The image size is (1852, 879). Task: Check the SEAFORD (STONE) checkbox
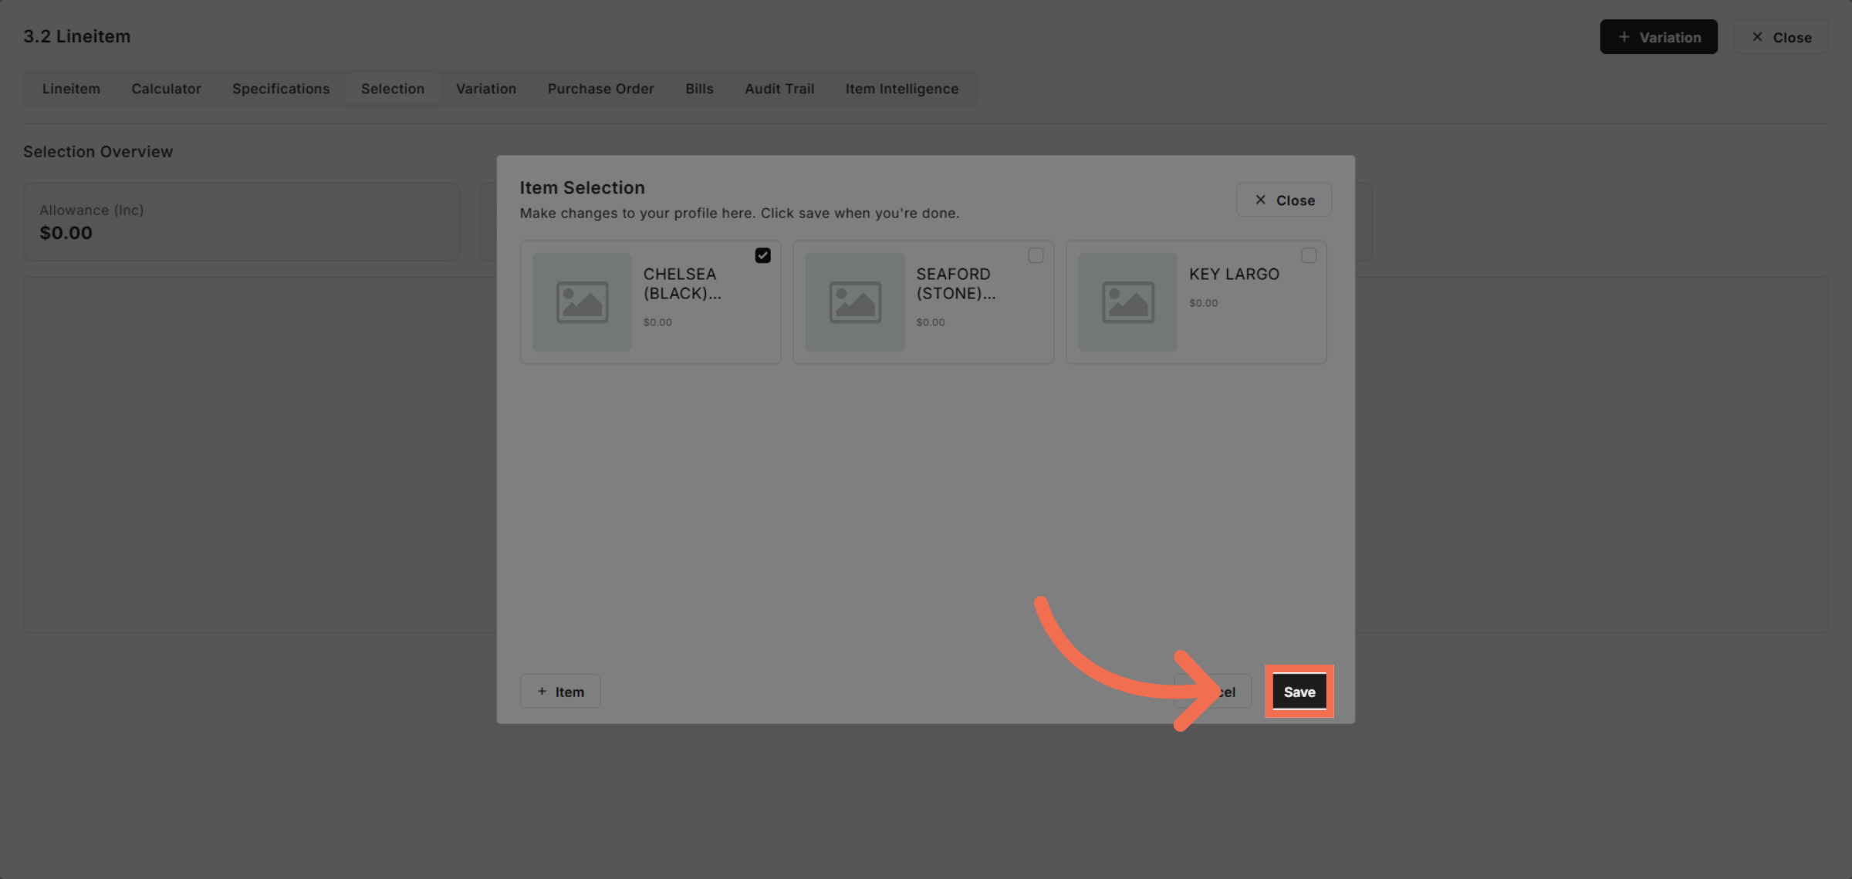pos(1036,255)
